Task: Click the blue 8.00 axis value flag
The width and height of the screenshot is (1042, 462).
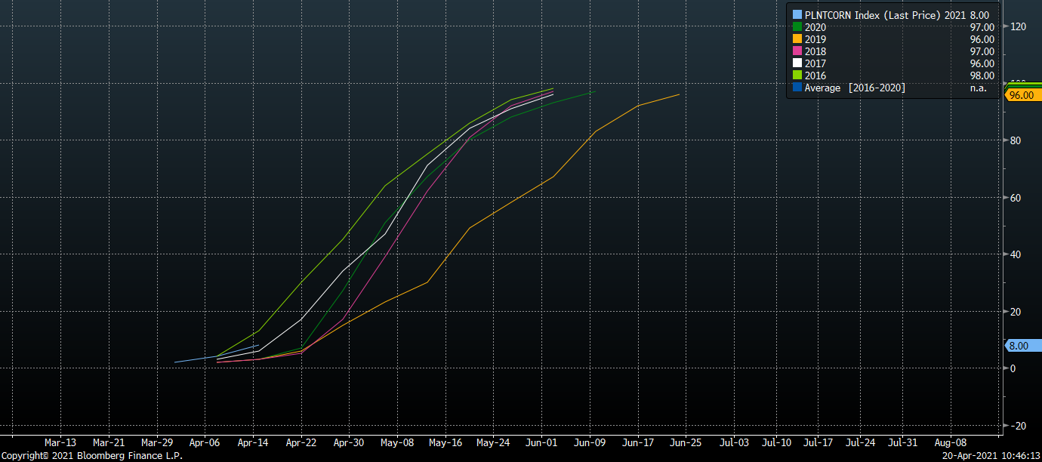Action: click(x=1022, y=346)
